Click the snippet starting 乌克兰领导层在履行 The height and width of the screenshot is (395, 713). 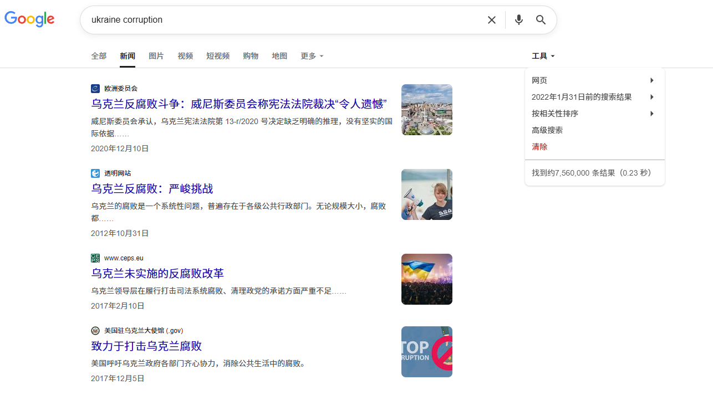pos(218,291)
